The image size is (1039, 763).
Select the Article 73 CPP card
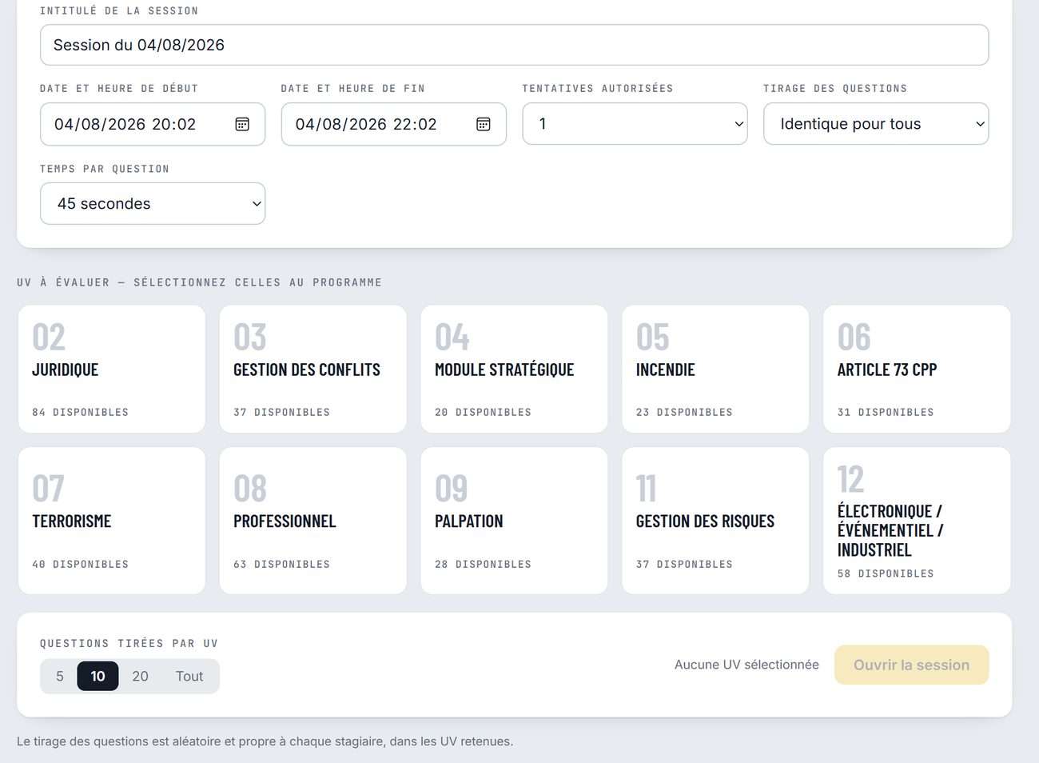(x=917, y=369)
